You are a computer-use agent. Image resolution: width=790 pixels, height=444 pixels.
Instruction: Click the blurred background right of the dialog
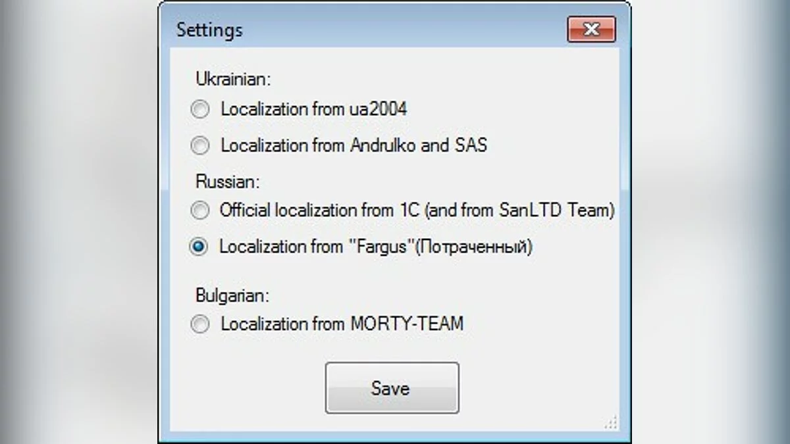[711, 224]
